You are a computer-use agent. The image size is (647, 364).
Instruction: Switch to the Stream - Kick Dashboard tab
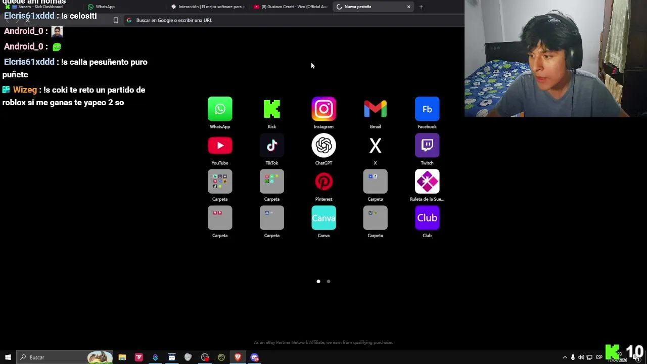click(x=40, y=7)
